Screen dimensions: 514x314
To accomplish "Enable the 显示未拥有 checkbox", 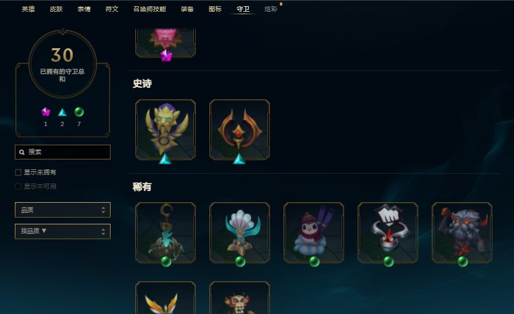I will pyautogui.click(x=19, y=172).
